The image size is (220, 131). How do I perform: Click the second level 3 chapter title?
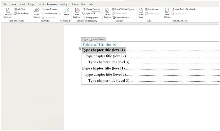[x=109, y=81]
